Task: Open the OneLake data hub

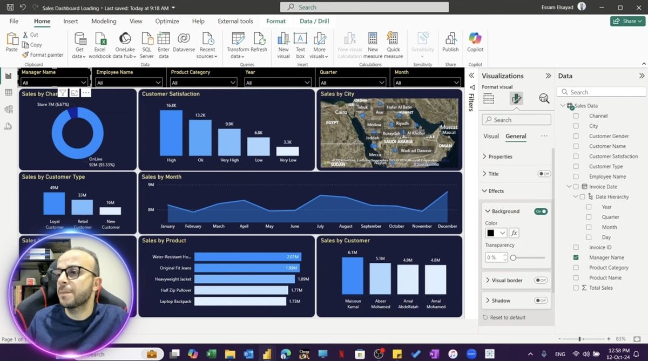Action: [125, 45]
